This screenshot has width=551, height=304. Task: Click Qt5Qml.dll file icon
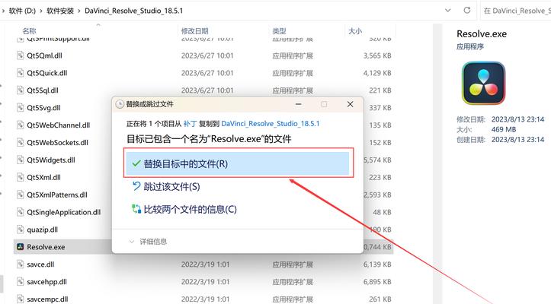point(21,55)
